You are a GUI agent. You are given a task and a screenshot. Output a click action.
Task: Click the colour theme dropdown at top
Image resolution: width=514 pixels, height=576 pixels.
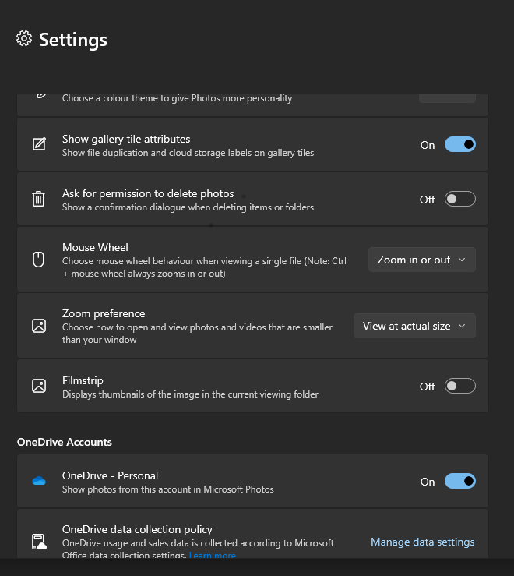click(447, 98)
